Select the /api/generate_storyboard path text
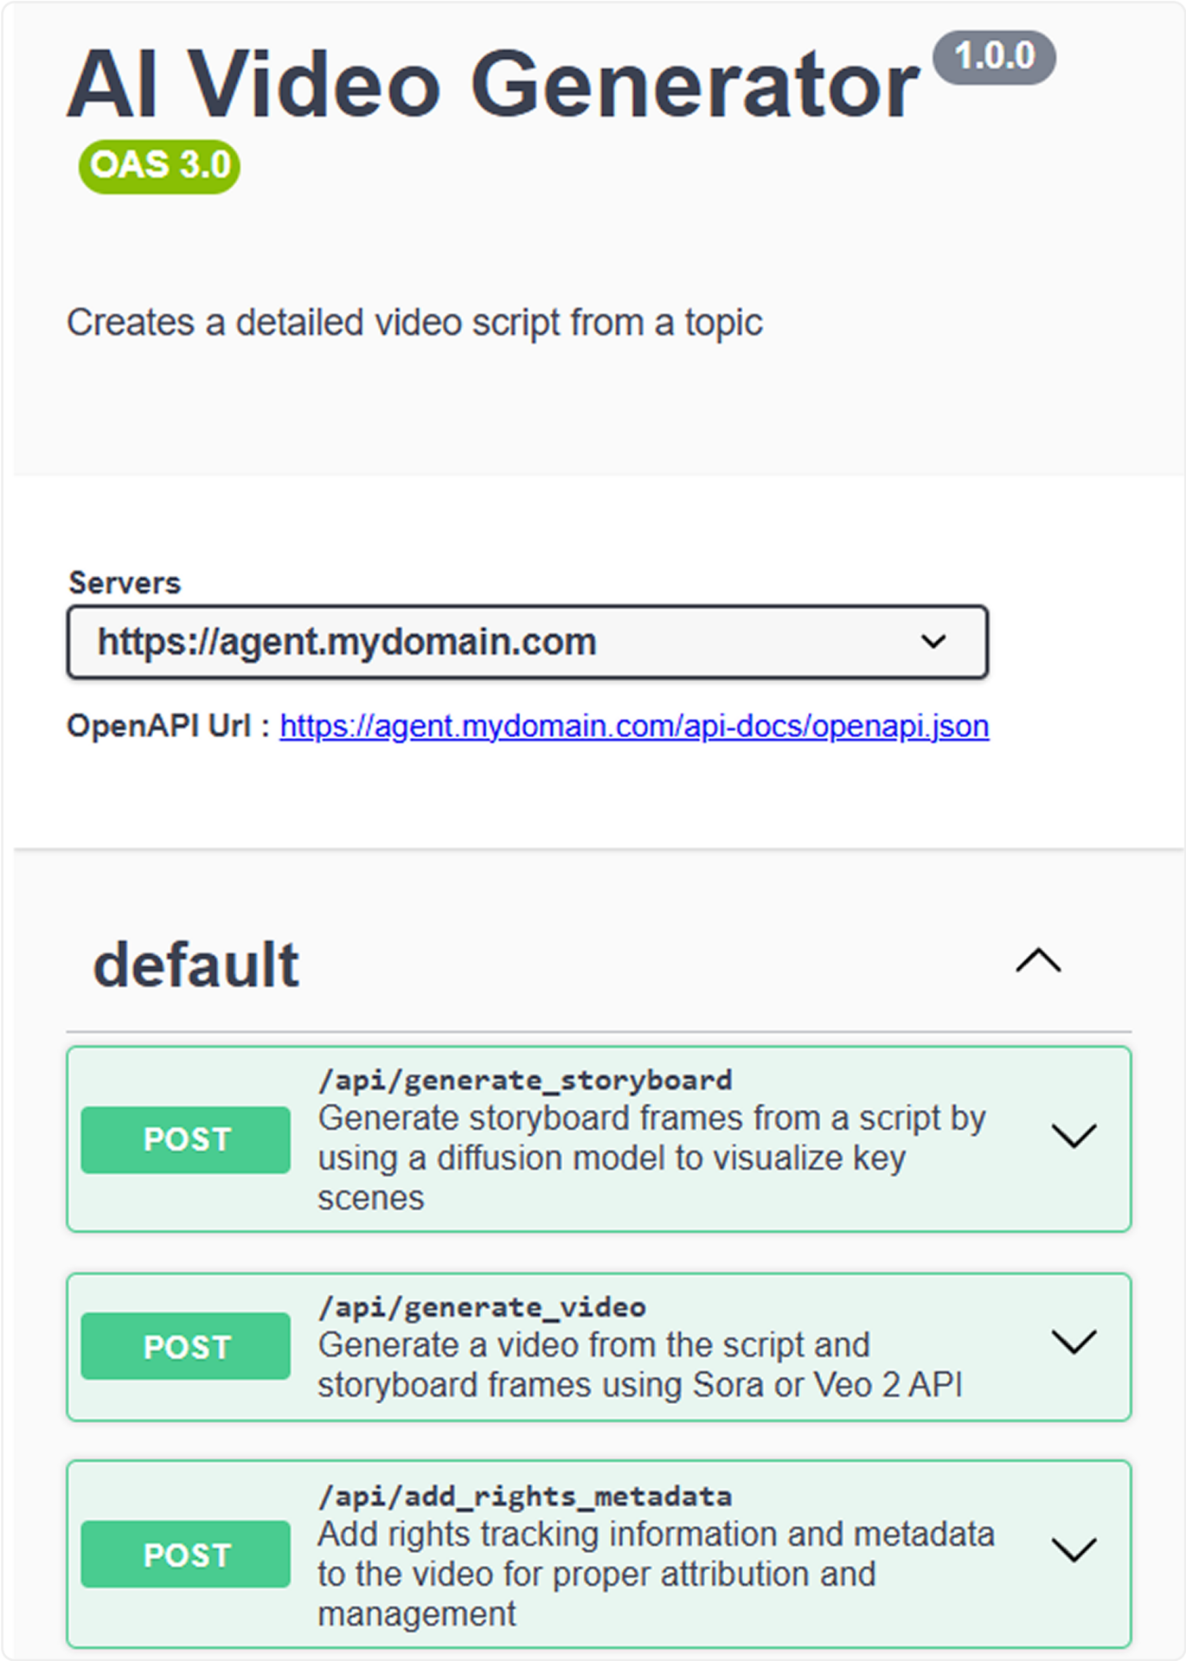1186x1661 pixels. pyautogui.click(x=525, y=1081)
